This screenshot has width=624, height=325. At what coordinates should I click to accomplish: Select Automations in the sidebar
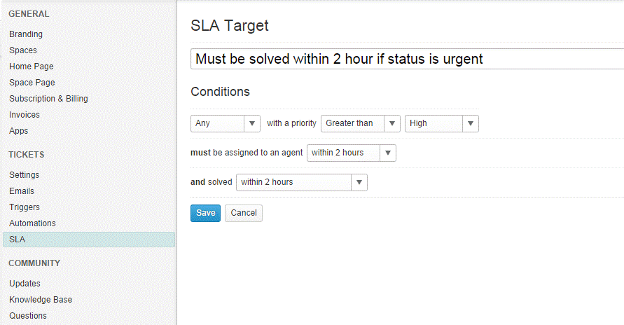point(33,223)
